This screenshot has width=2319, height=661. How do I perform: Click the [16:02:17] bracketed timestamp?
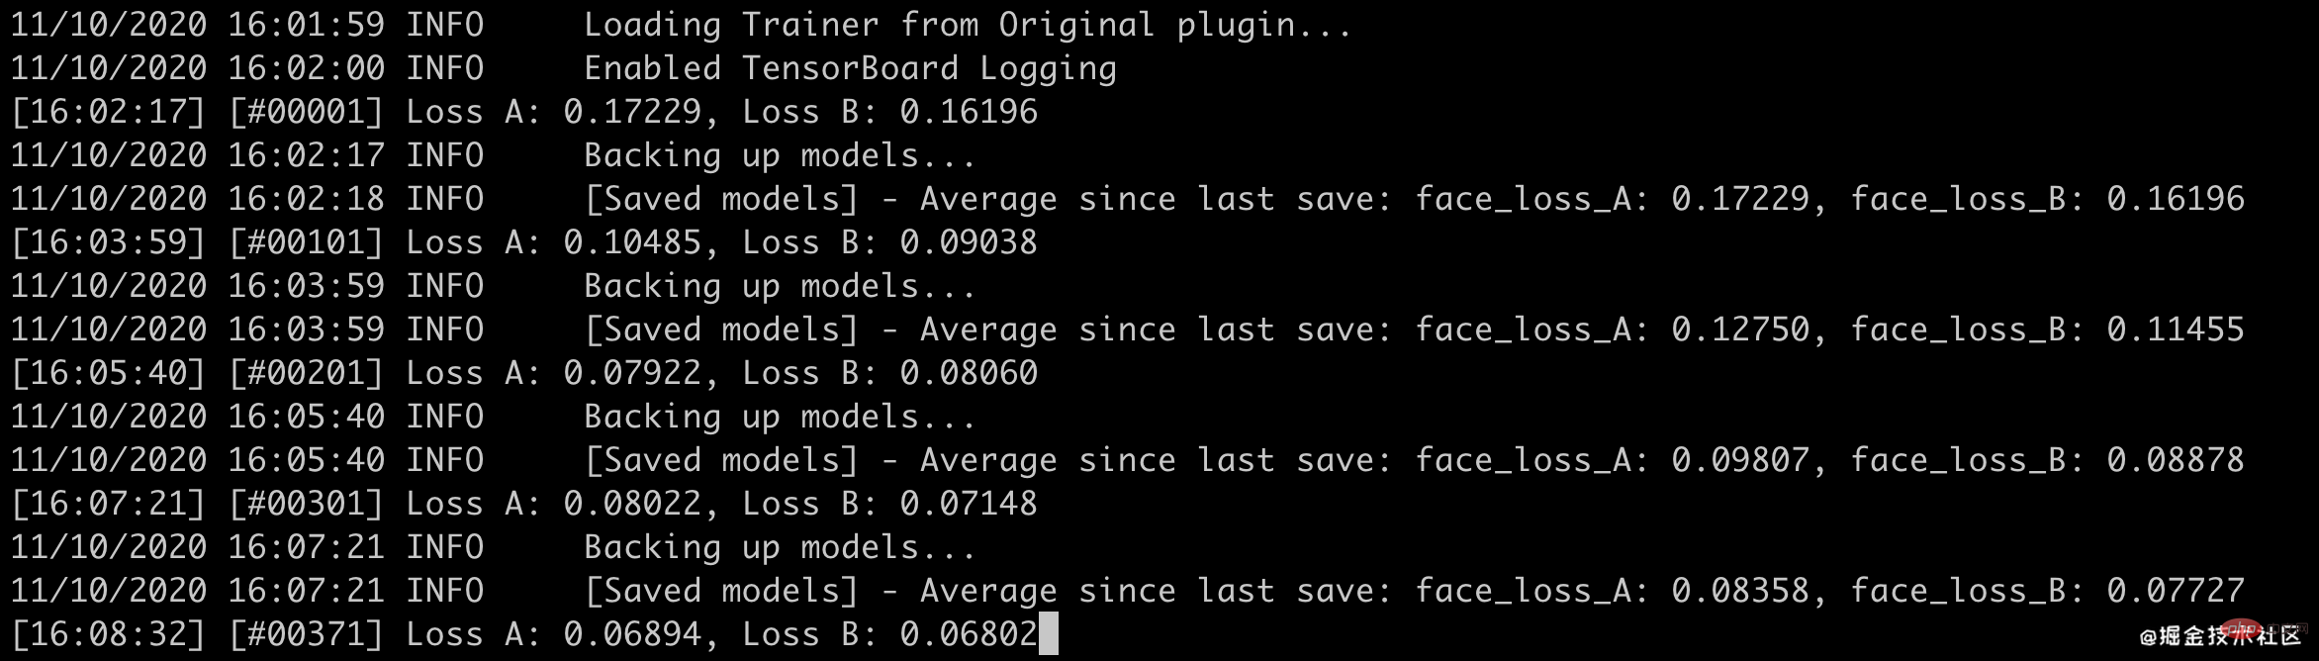pyautogui.click(x=108, y=112)
